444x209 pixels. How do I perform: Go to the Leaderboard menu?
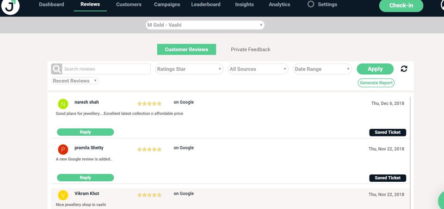click(x=205, y=5)
